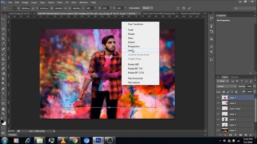Click the foreground color swatch
Screen dimensions: 257x144
[x=2, y=121]
